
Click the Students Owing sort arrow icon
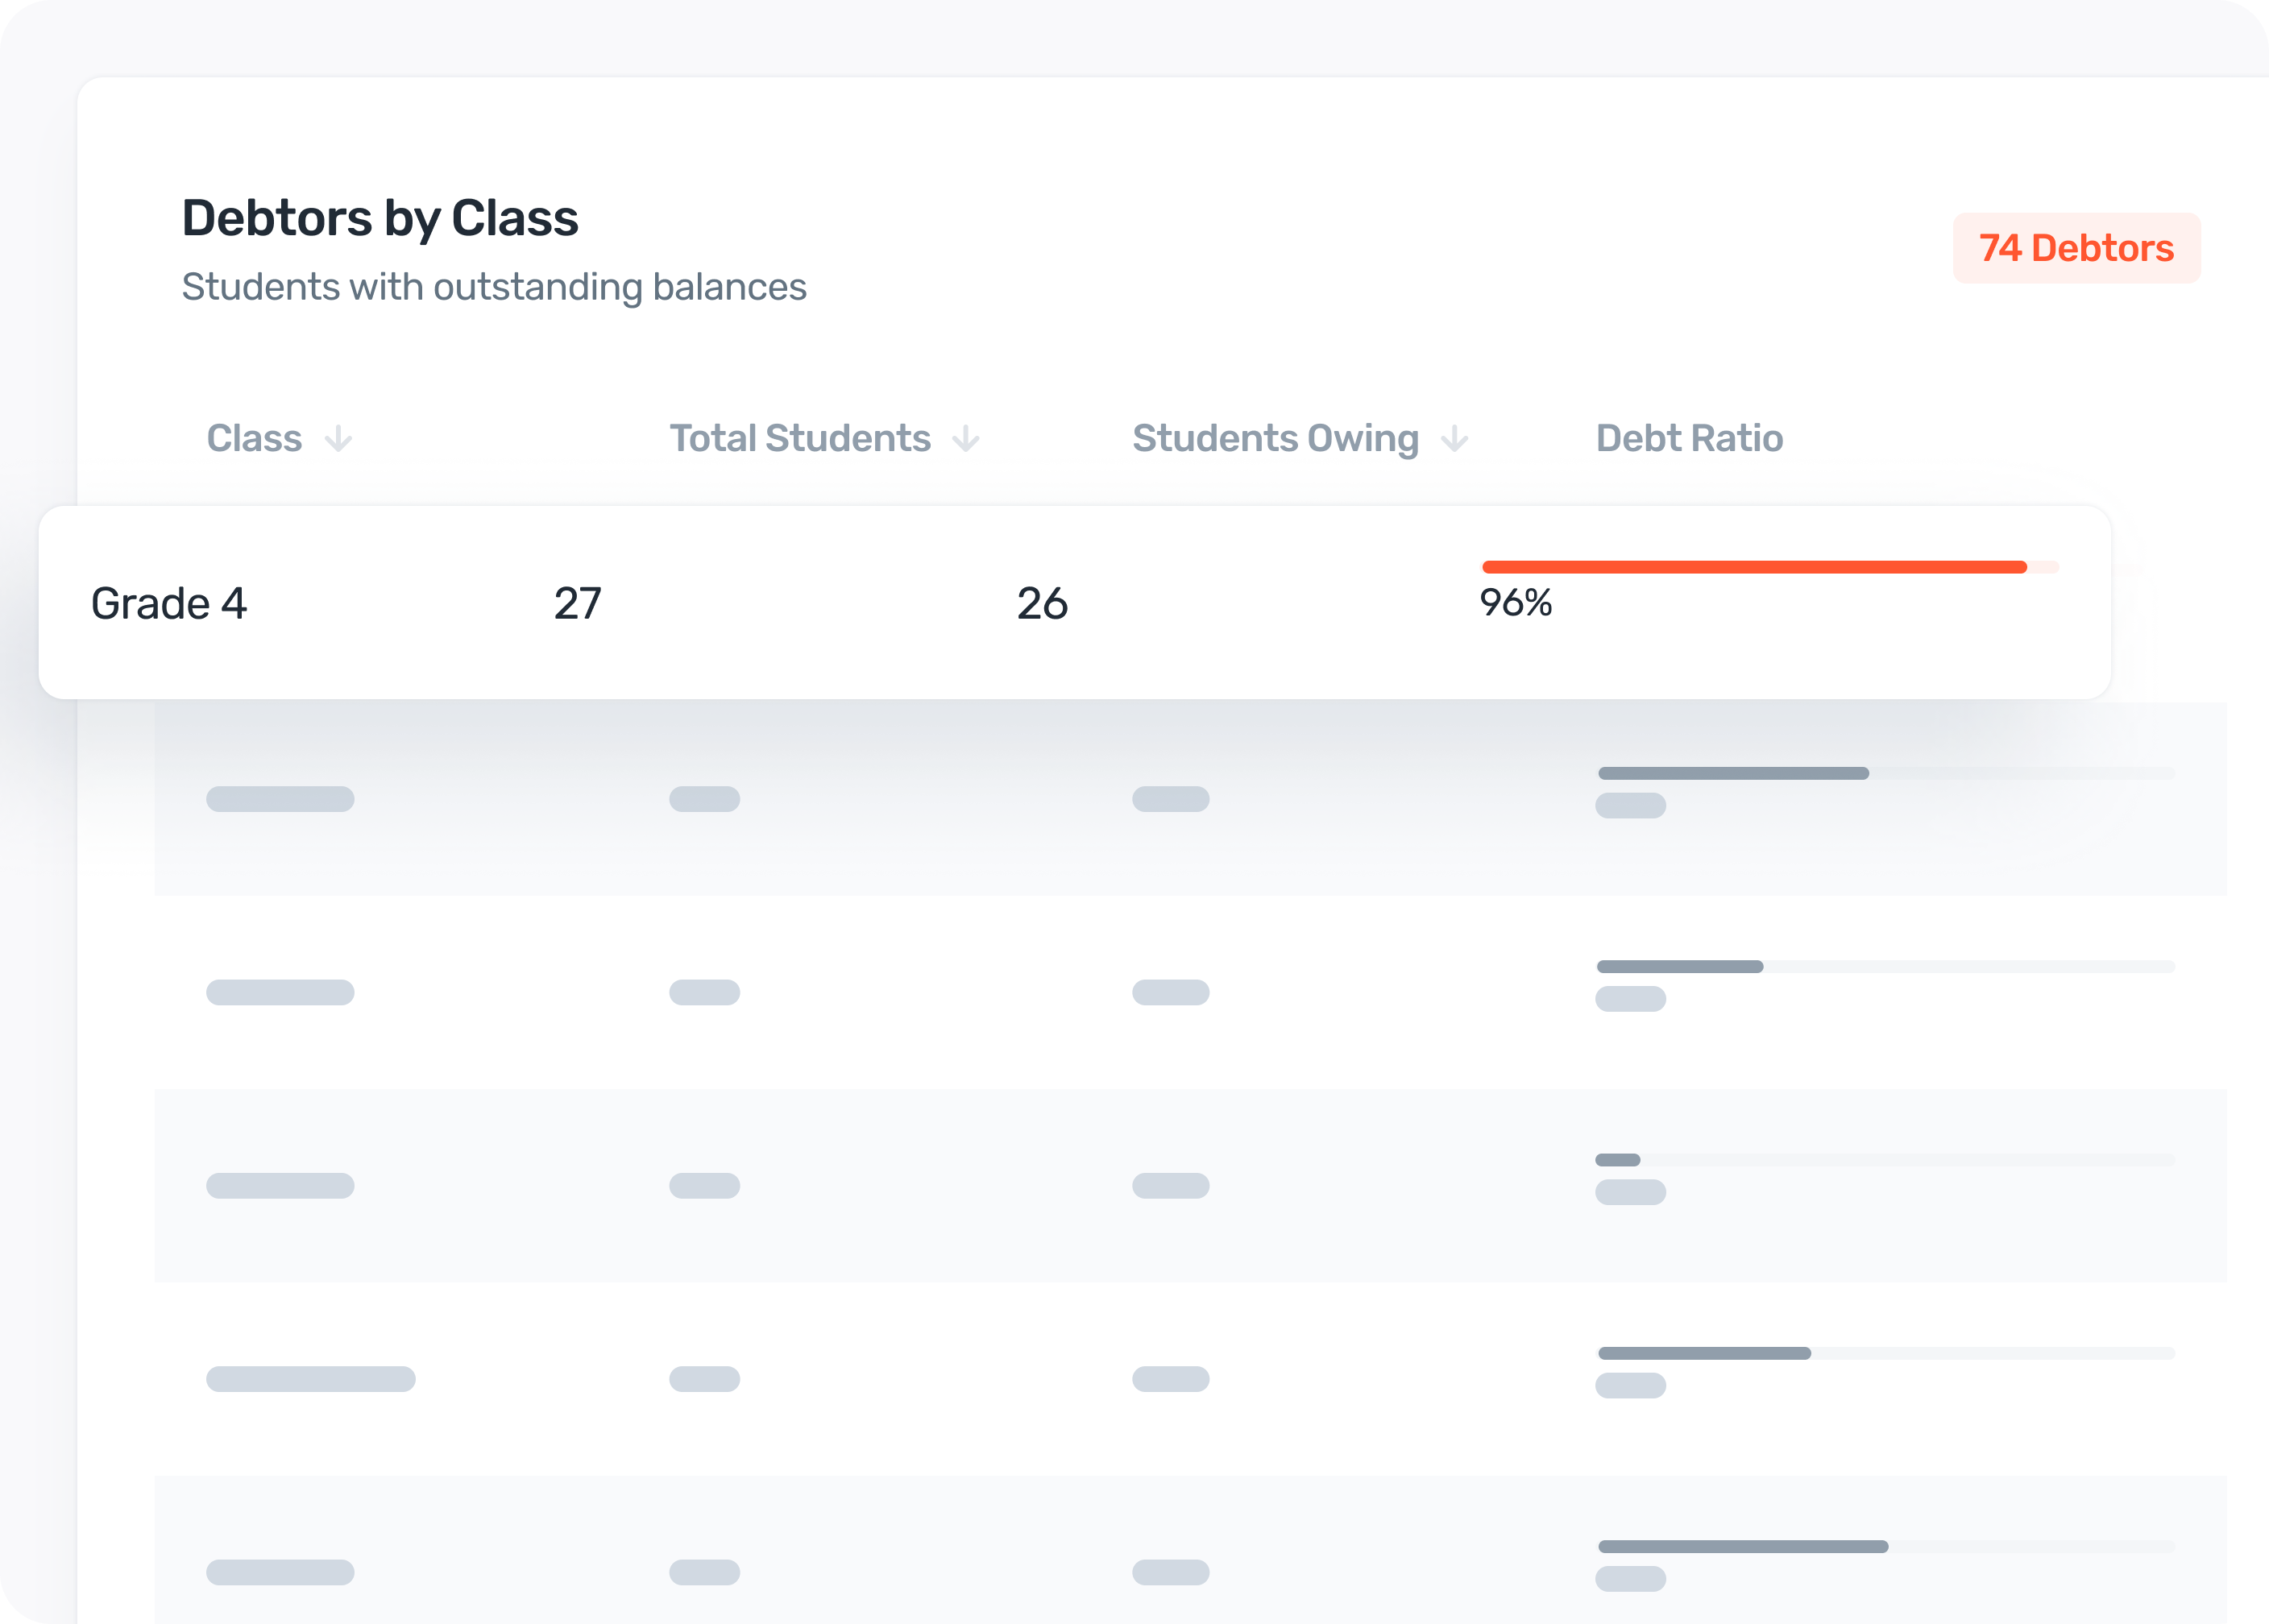point(1455,439)
